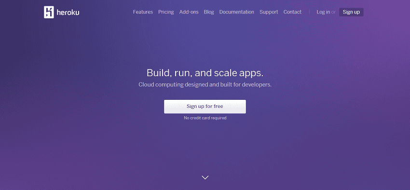
Task: Click the Log in link
Action: coord(323,12)
